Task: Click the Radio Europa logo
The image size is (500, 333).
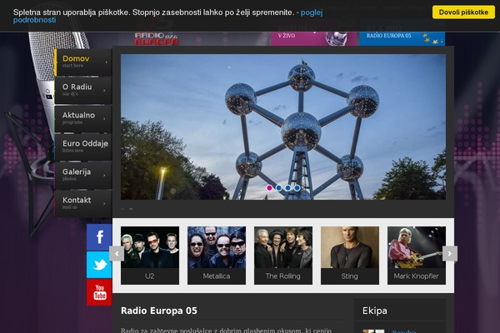Action: [x=157, y=38]
